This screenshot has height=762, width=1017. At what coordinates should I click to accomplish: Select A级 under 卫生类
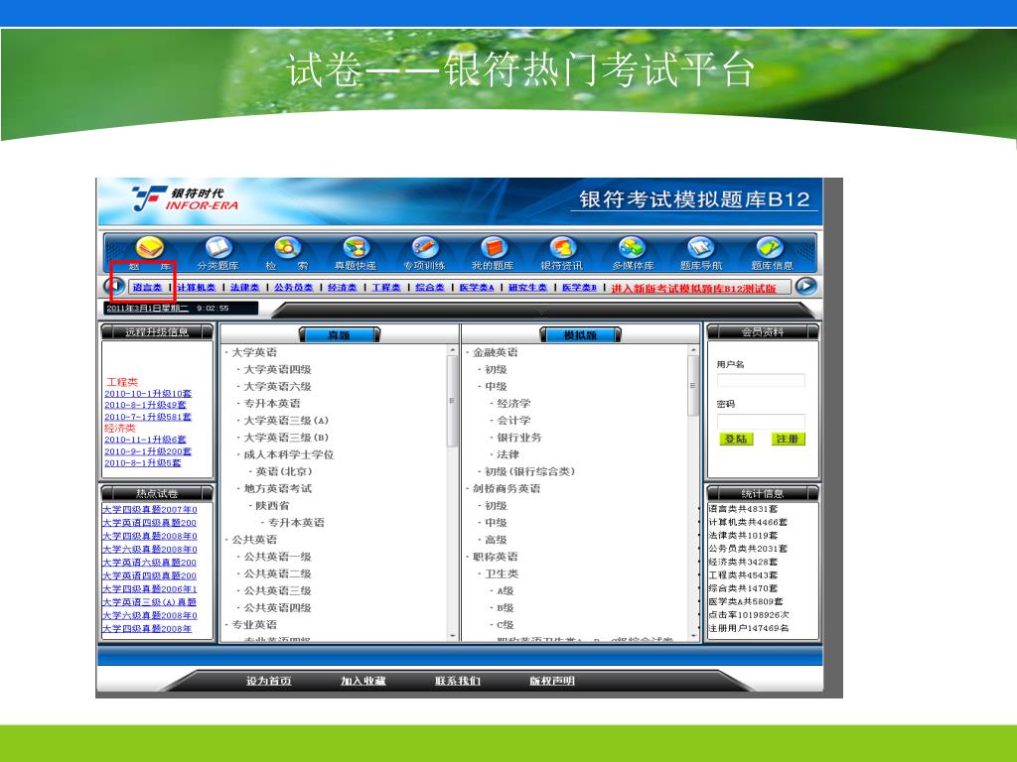click(505, 591)
